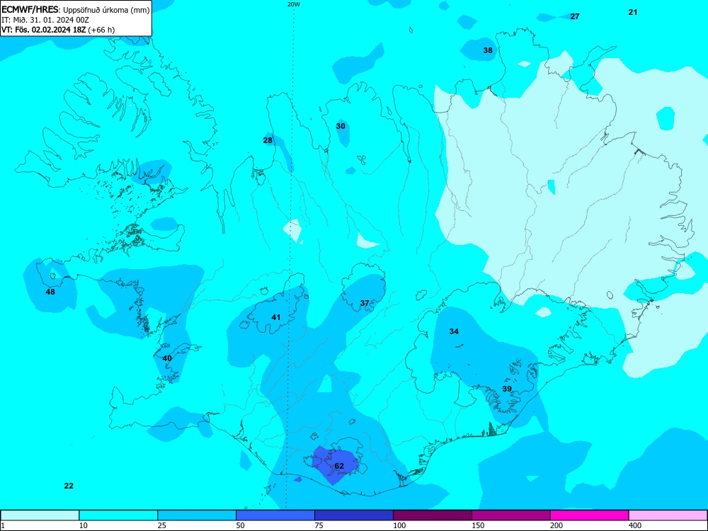Click the legend tick label 400
The width and height of the screenshot is (708, 531).
coord(635,525)
